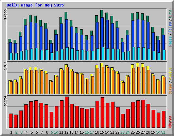Screen dimensions: 174x136
Task: Click the 'Visits' legend label
Action: point(170,74)
